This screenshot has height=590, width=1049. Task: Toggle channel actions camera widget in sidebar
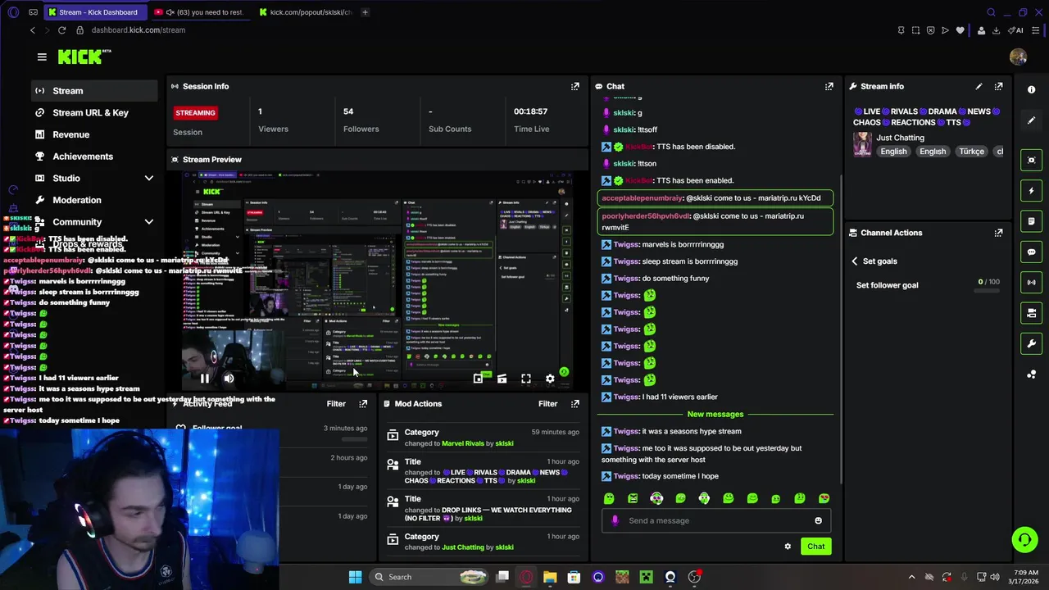tap(1031, 313)
